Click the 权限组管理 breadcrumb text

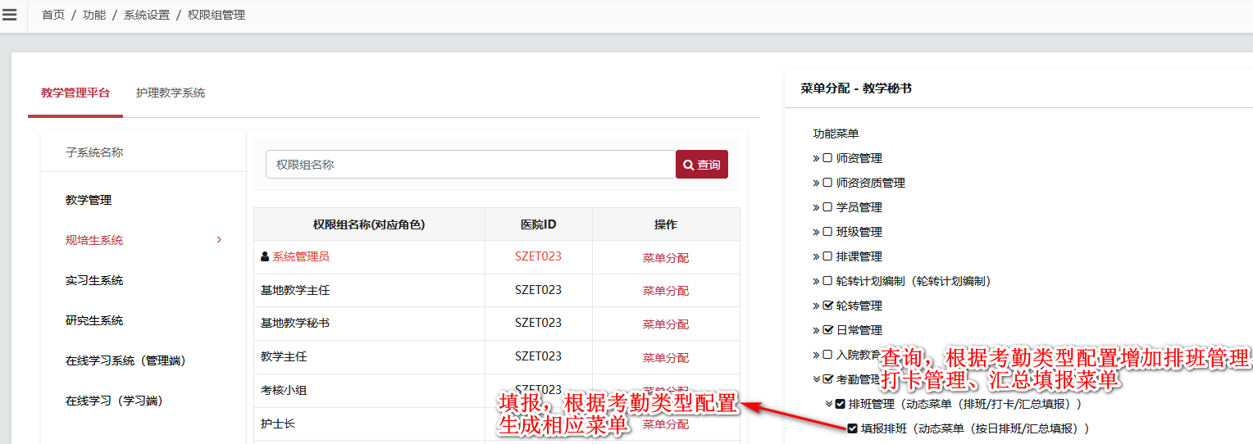216,15
